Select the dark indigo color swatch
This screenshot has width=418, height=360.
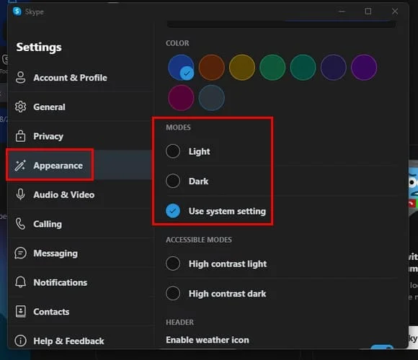[334, 68]
